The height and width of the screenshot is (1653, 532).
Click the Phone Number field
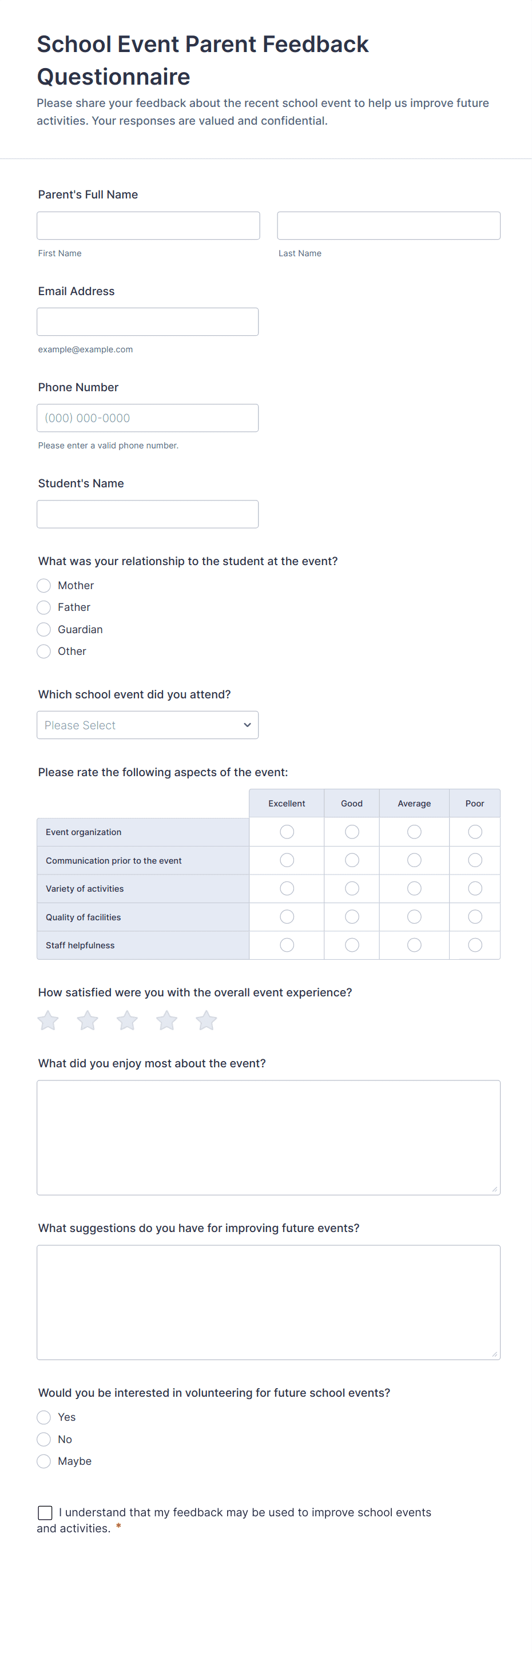pos(148,418)
